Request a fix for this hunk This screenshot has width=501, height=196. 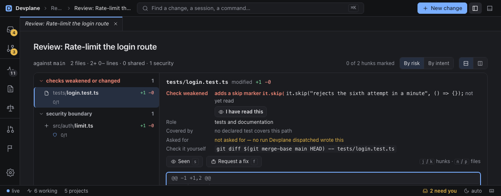point(234,161)
